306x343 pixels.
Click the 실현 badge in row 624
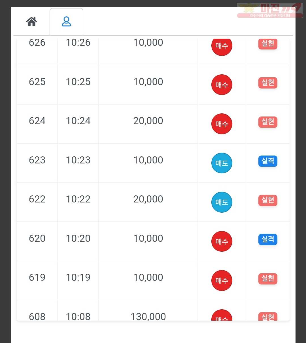268,122
